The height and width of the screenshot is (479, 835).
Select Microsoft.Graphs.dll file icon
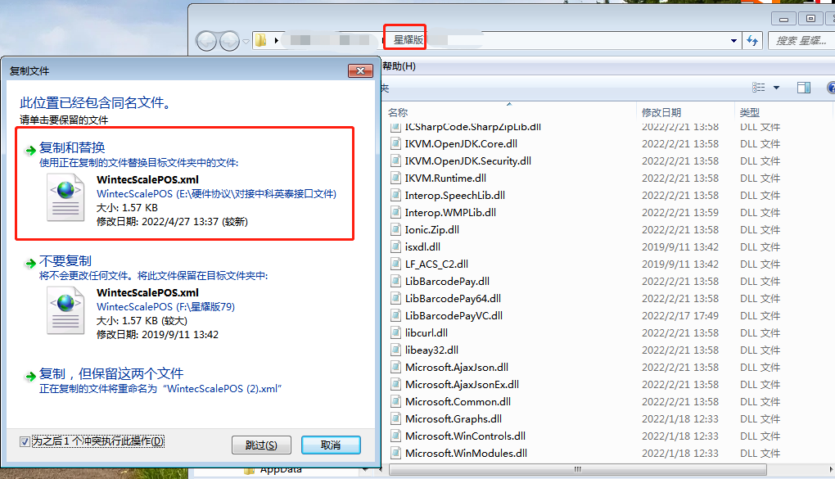(395, 418)
